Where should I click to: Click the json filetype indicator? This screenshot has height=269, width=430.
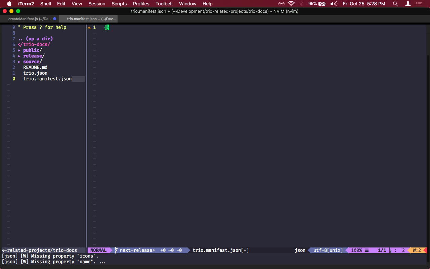[x=300, y=250]
